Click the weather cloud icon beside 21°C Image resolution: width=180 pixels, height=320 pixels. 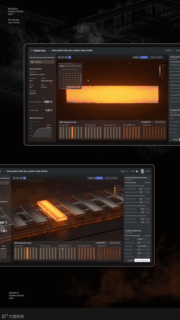(x=137, y=171)
